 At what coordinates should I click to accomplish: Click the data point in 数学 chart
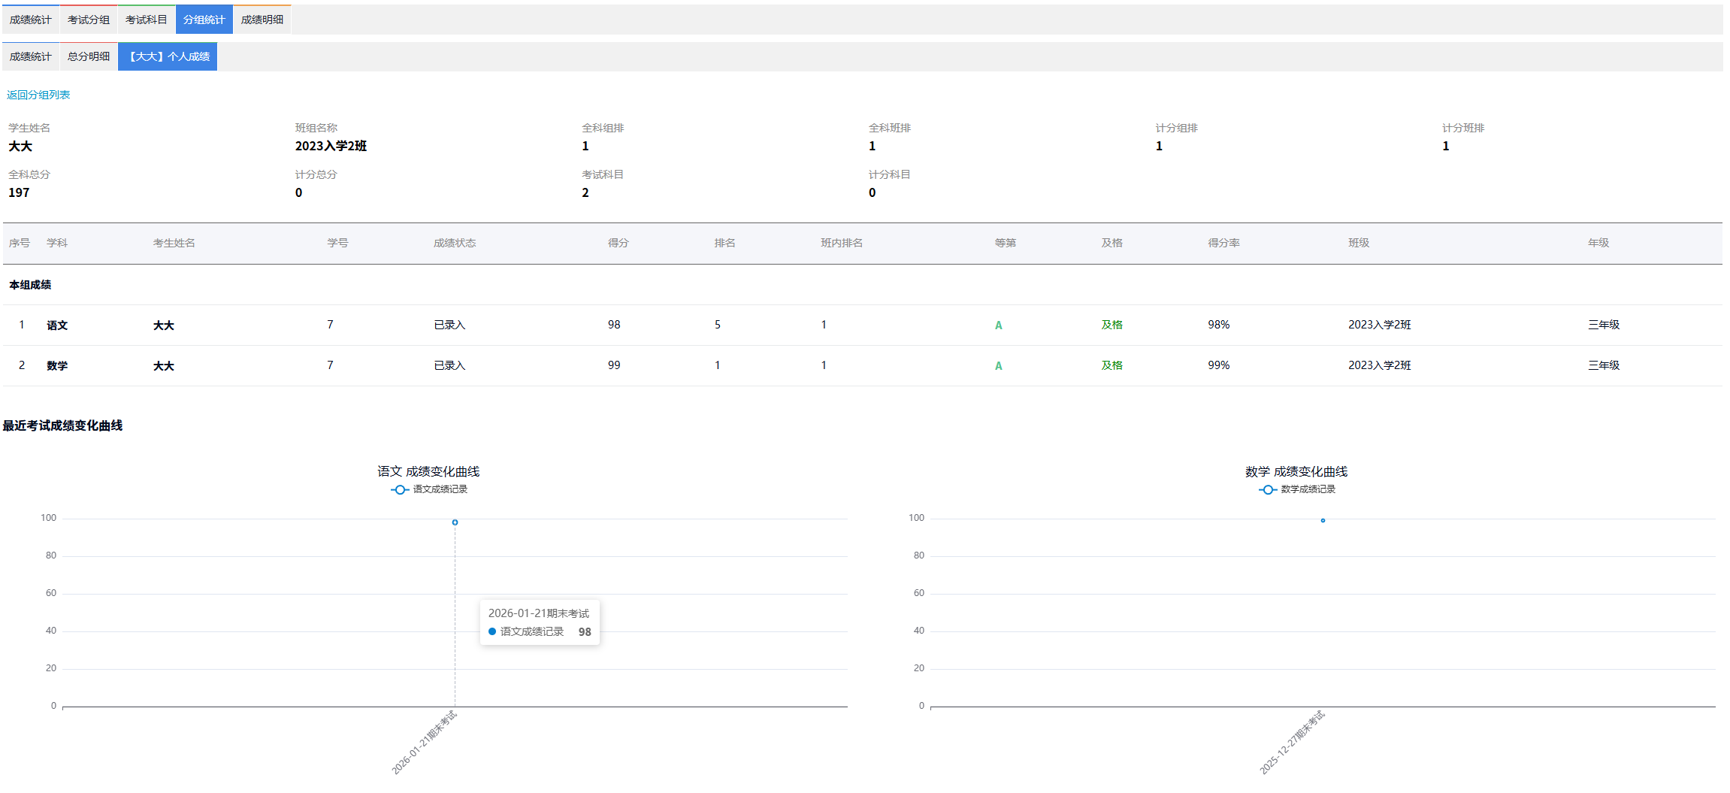[1323, 520]
